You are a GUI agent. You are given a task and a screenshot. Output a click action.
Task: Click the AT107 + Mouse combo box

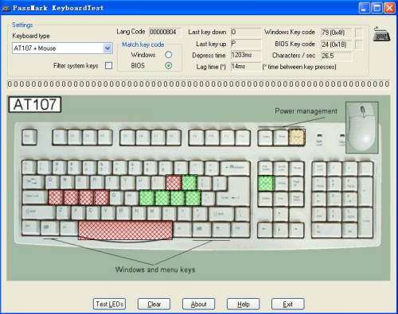tap(62, 48)
